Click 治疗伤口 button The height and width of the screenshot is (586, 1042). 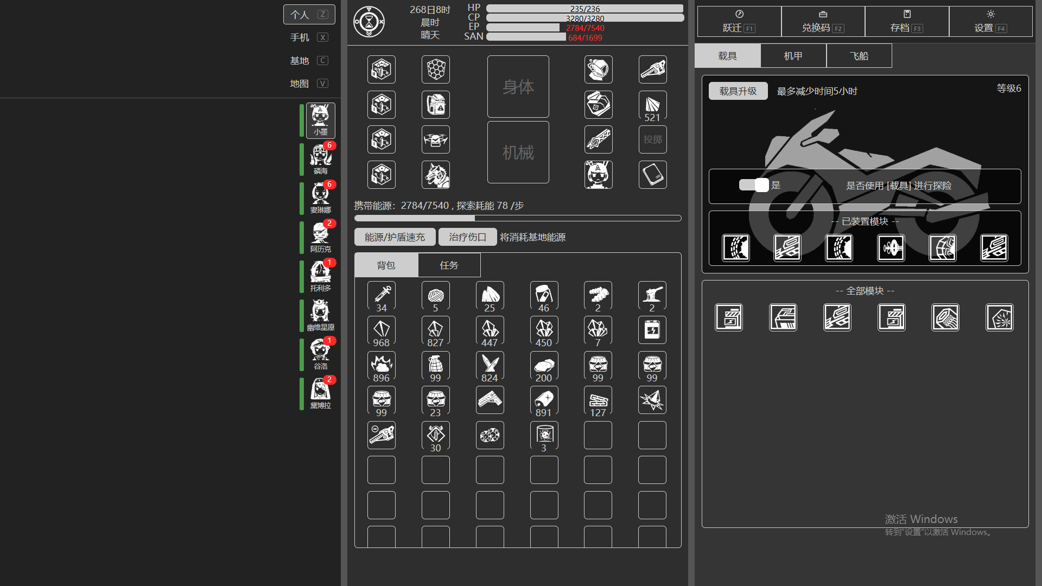click(467, 237)
